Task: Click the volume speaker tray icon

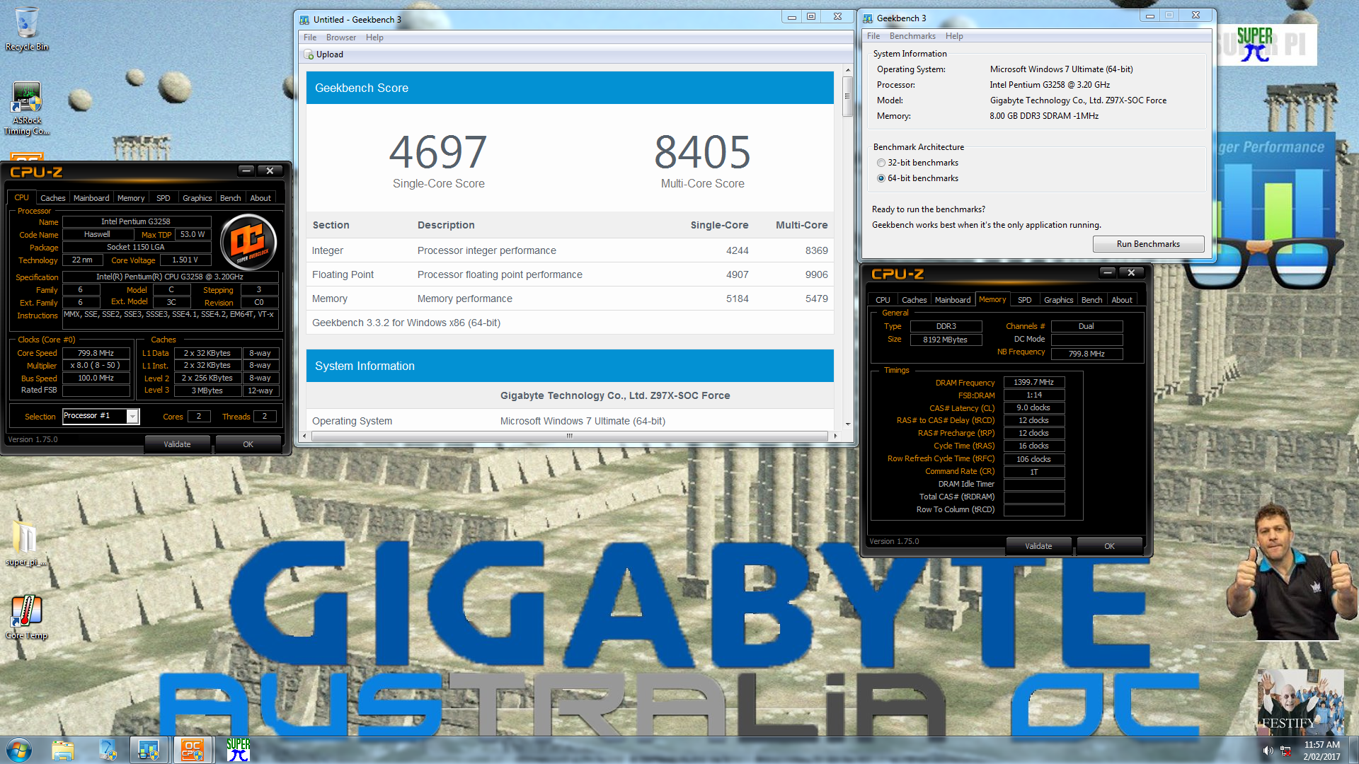Action: pos(1268,751)
